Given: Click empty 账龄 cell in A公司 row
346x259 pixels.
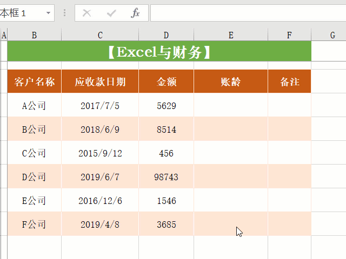Looking at the screenshot, I should [231, 105].
